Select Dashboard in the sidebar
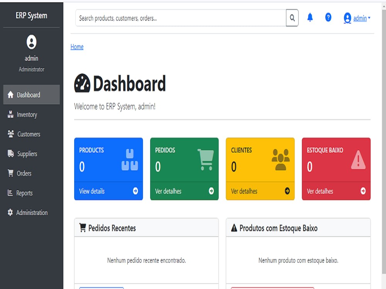This screenshot has width=386, height=289. click(32, 95)
